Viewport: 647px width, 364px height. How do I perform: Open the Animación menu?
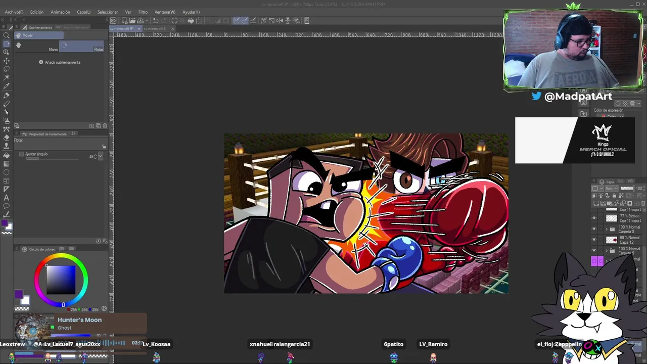coord(60,12)
